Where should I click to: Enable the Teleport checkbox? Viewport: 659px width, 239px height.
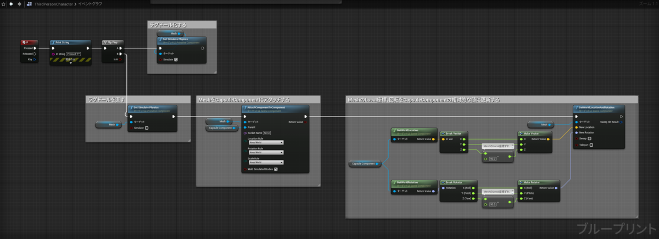point(591,144)
